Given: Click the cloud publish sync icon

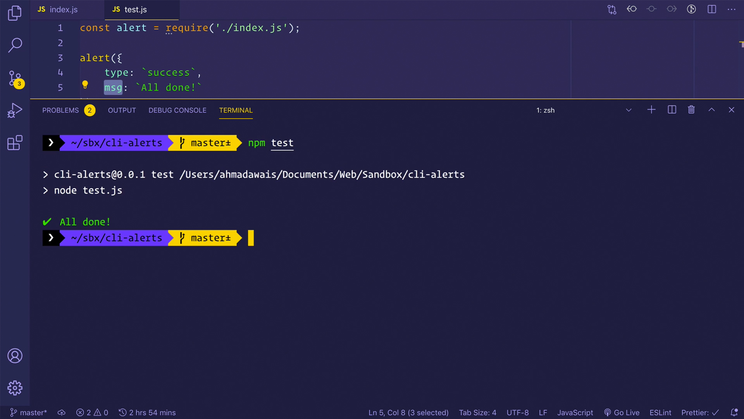Looking at the screenshot, I should [x=62, y=412].
